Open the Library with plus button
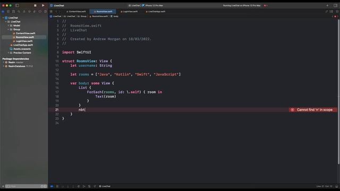The image size is (340, 191). tap(327, 5)
